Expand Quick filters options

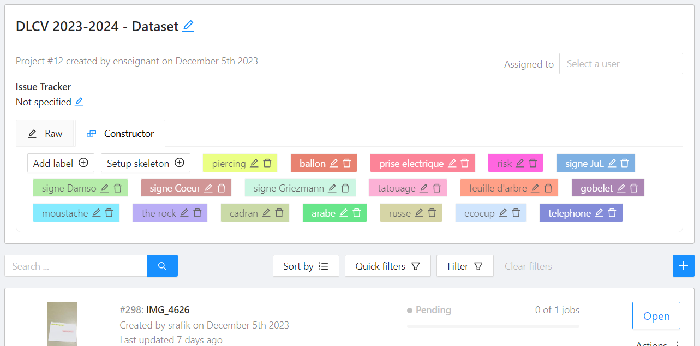pos(387,266)
